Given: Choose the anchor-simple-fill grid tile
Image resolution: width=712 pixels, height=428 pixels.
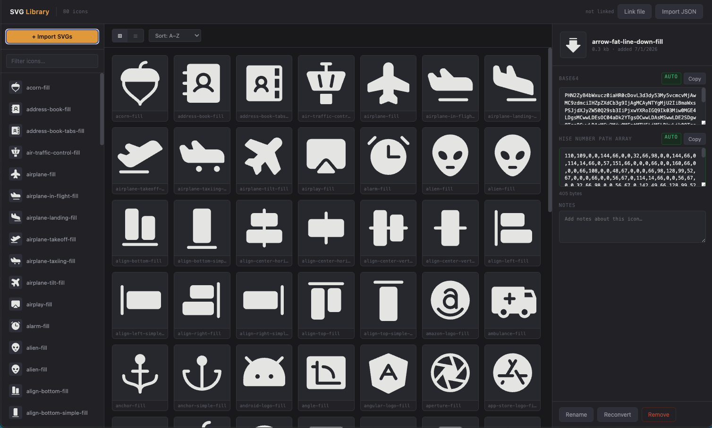Looking at the screenshot, I should click(x=202, y=378).
